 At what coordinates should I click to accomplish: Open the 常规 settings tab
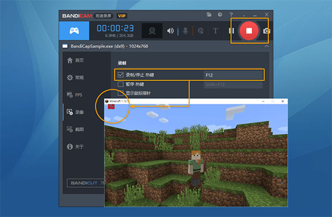click(76, 77)
